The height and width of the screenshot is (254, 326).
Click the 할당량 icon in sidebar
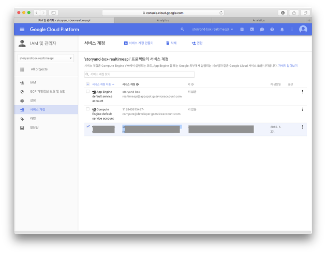click(x=22, y=128)
